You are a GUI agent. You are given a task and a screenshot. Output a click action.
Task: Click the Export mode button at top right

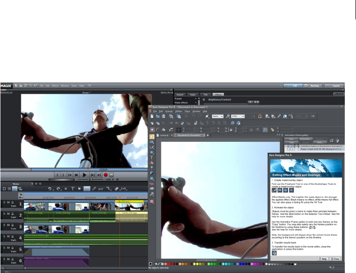[334, 85]
